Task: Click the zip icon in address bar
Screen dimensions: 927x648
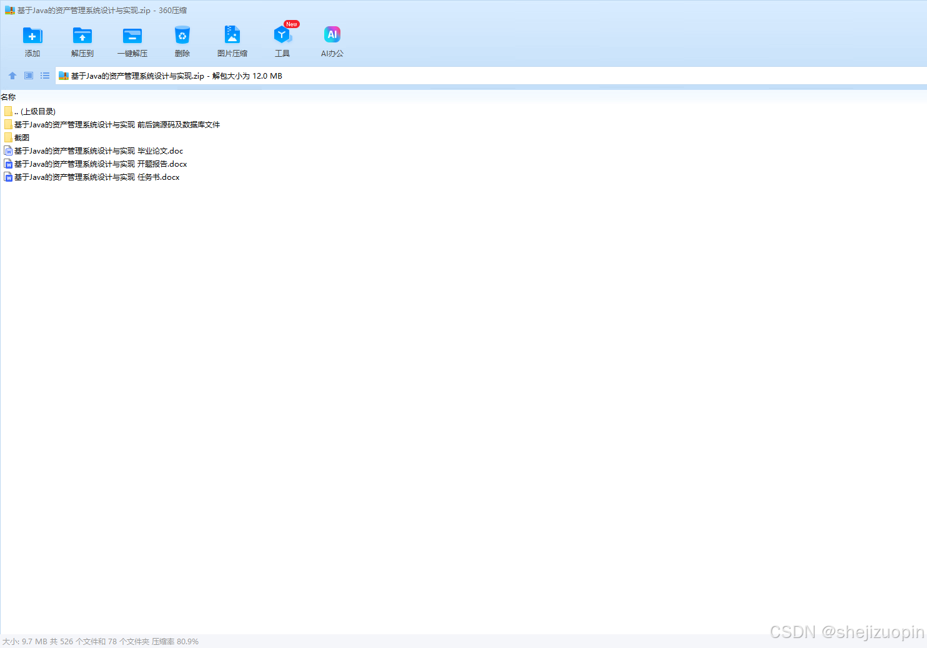Action: [64, 76]
